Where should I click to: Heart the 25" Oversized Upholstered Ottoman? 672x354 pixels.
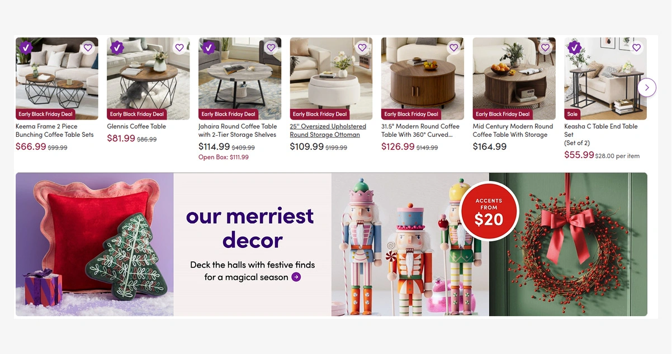(x=362, y=48)
